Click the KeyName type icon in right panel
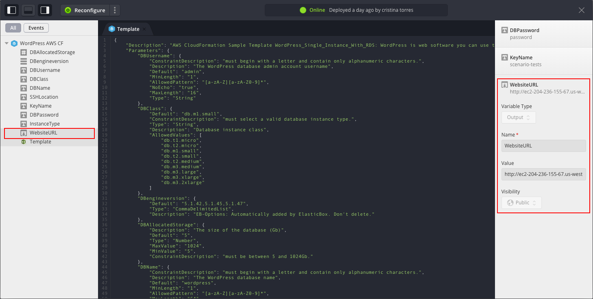This screenshot has width=593, height=299. coord(505,57)
